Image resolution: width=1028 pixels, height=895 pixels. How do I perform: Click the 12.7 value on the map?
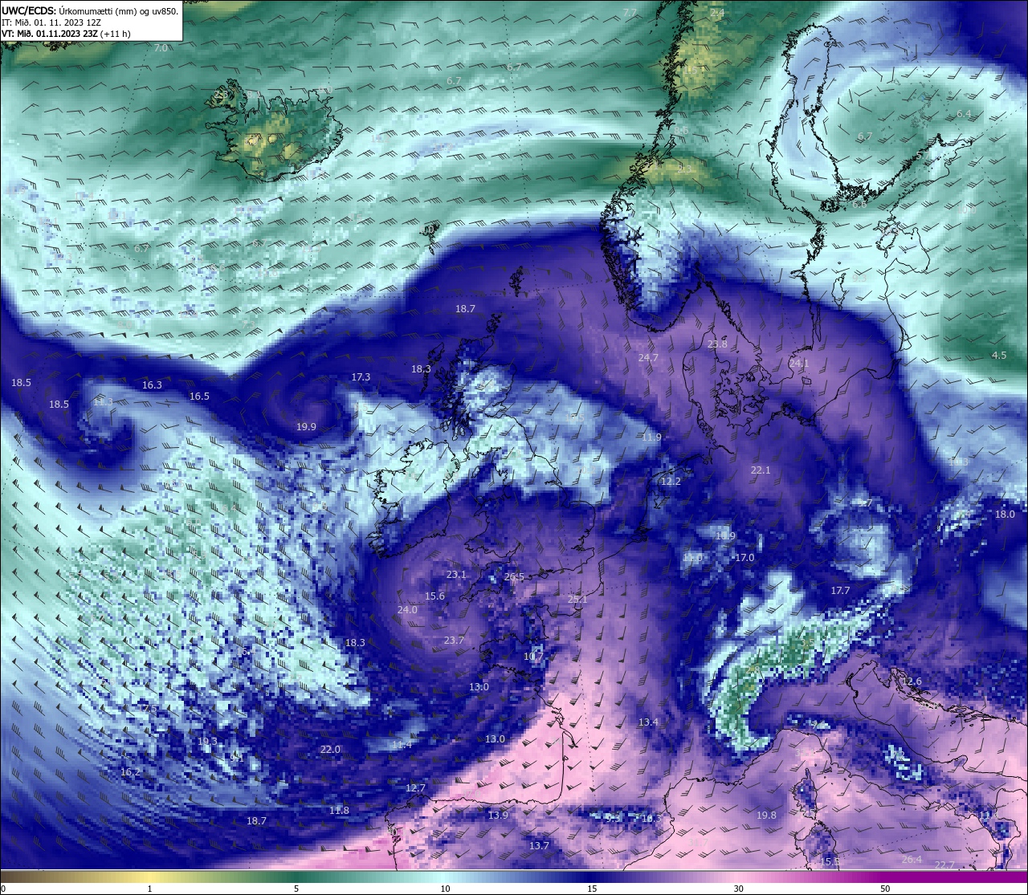click(415, 788)
